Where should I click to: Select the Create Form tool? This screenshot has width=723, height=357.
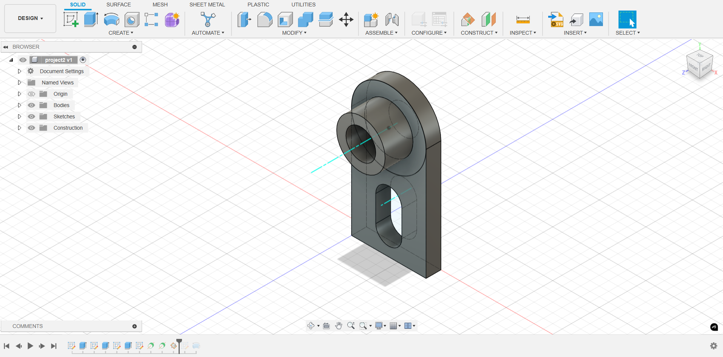(x=172, y=20)
